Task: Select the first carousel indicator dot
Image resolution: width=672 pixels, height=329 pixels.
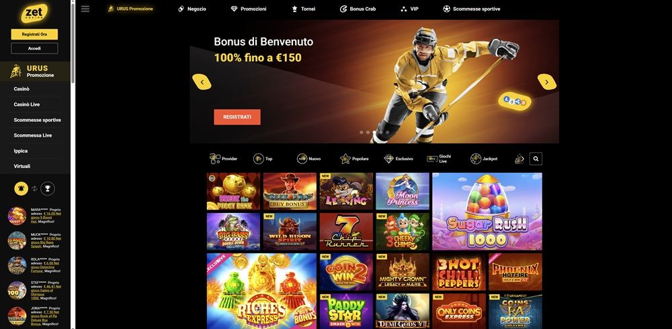Action: pos(362,133)
